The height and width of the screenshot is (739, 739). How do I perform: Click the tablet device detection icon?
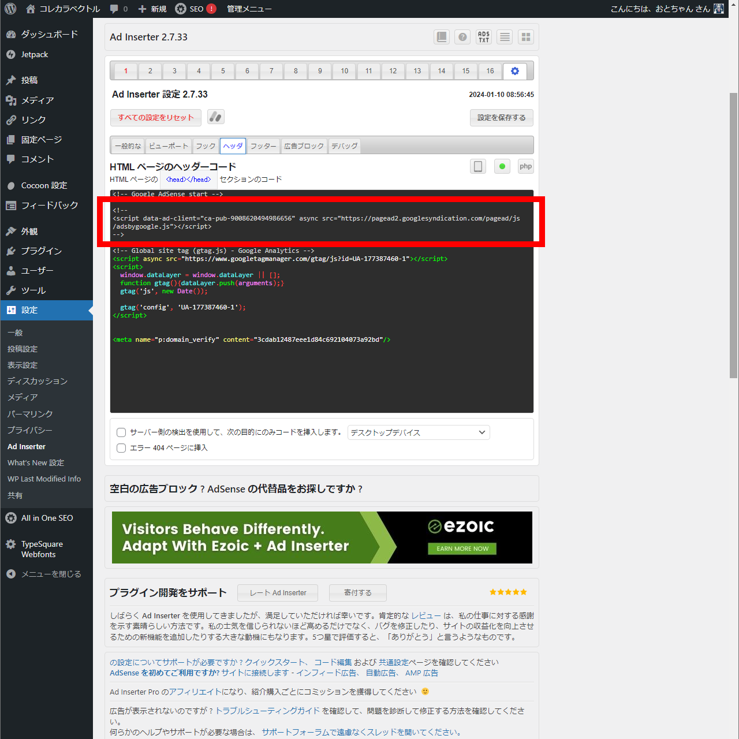[x=478, y=167]
